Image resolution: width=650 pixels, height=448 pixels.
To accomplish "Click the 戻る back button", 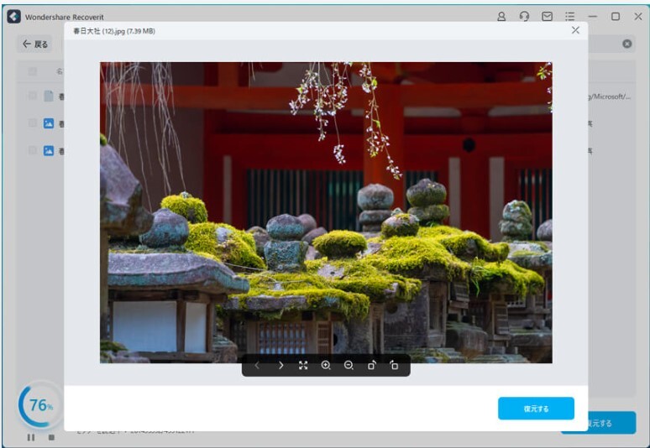I will (x=35, y=44).
